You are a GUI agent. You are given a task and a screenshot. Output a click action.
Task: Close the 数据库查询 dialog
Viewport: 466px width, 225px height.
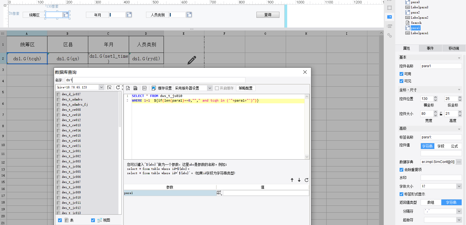[305, 72]
